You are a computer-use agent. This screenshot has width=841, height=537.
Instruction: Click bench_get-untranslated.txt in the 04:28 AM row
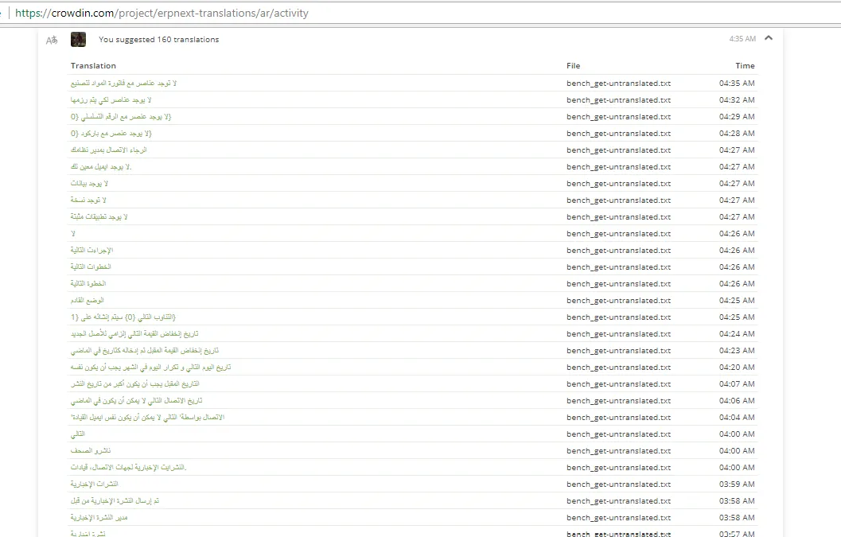tap(618, 133)
